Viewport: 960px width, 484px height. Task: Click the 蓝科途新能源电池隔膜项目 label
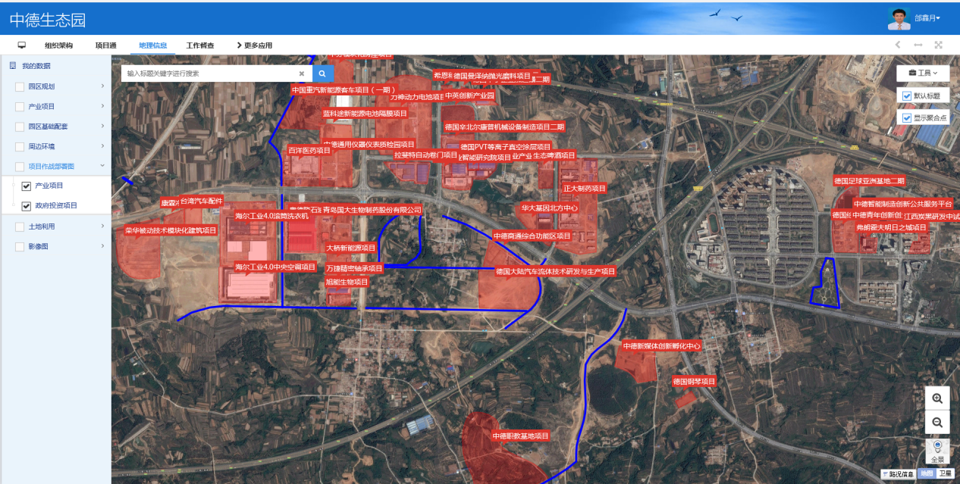point(365,114)
